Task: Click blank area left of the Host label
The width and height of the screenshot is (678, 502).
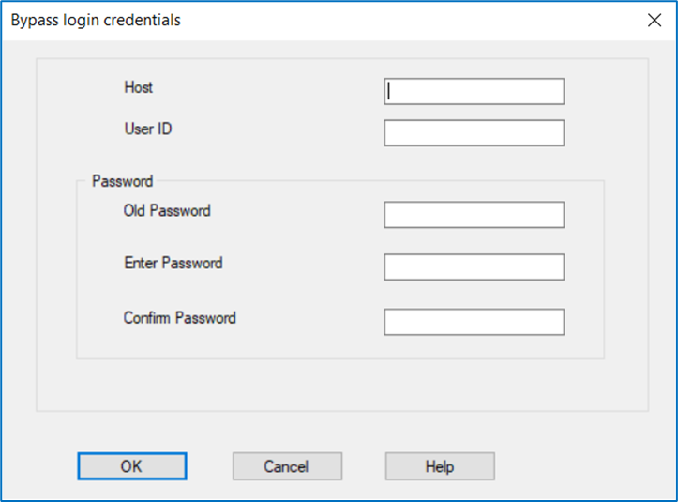Action: [x=80, y=88]
